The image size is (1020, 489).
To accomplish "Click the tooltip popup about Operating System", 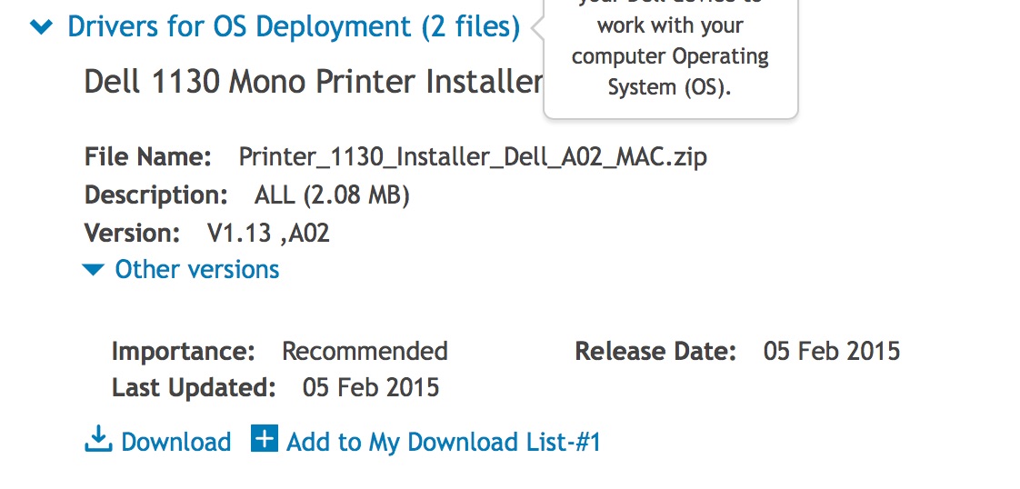I will pyautogui.click(x=670, y=56).
